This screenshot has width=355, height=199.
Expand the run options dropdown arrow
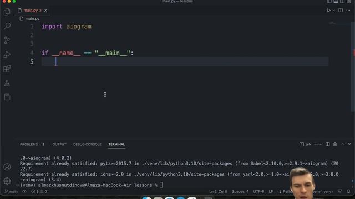pos(334,11)
